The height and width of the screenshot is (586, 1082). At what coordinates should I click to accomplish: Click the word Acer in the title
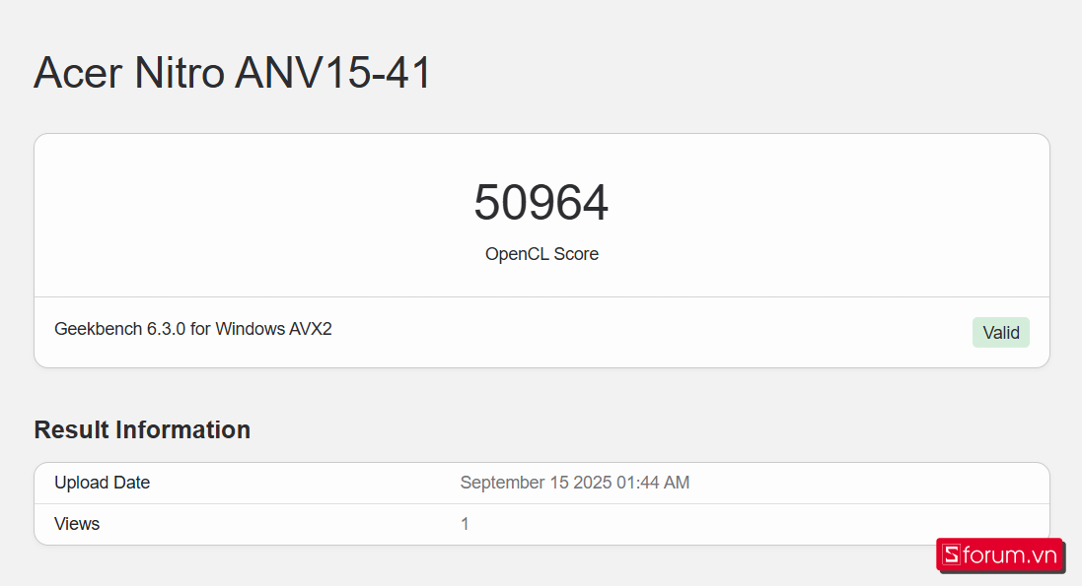tap(77, 74)
